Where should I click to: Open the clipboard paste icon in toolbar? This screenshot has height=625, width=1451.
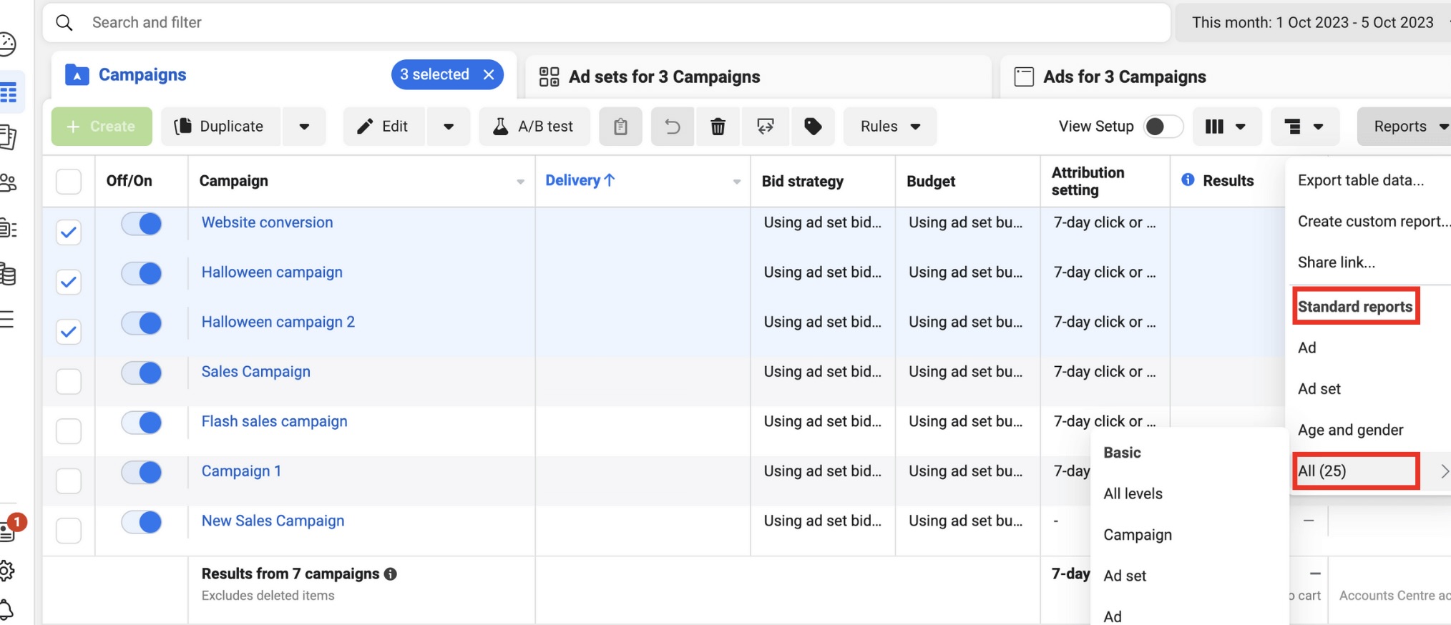[620, 127]
